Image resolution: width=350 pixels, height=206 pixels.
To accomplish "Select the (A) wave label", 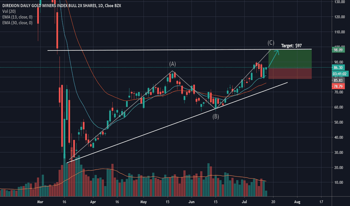I will click(172, 64).
